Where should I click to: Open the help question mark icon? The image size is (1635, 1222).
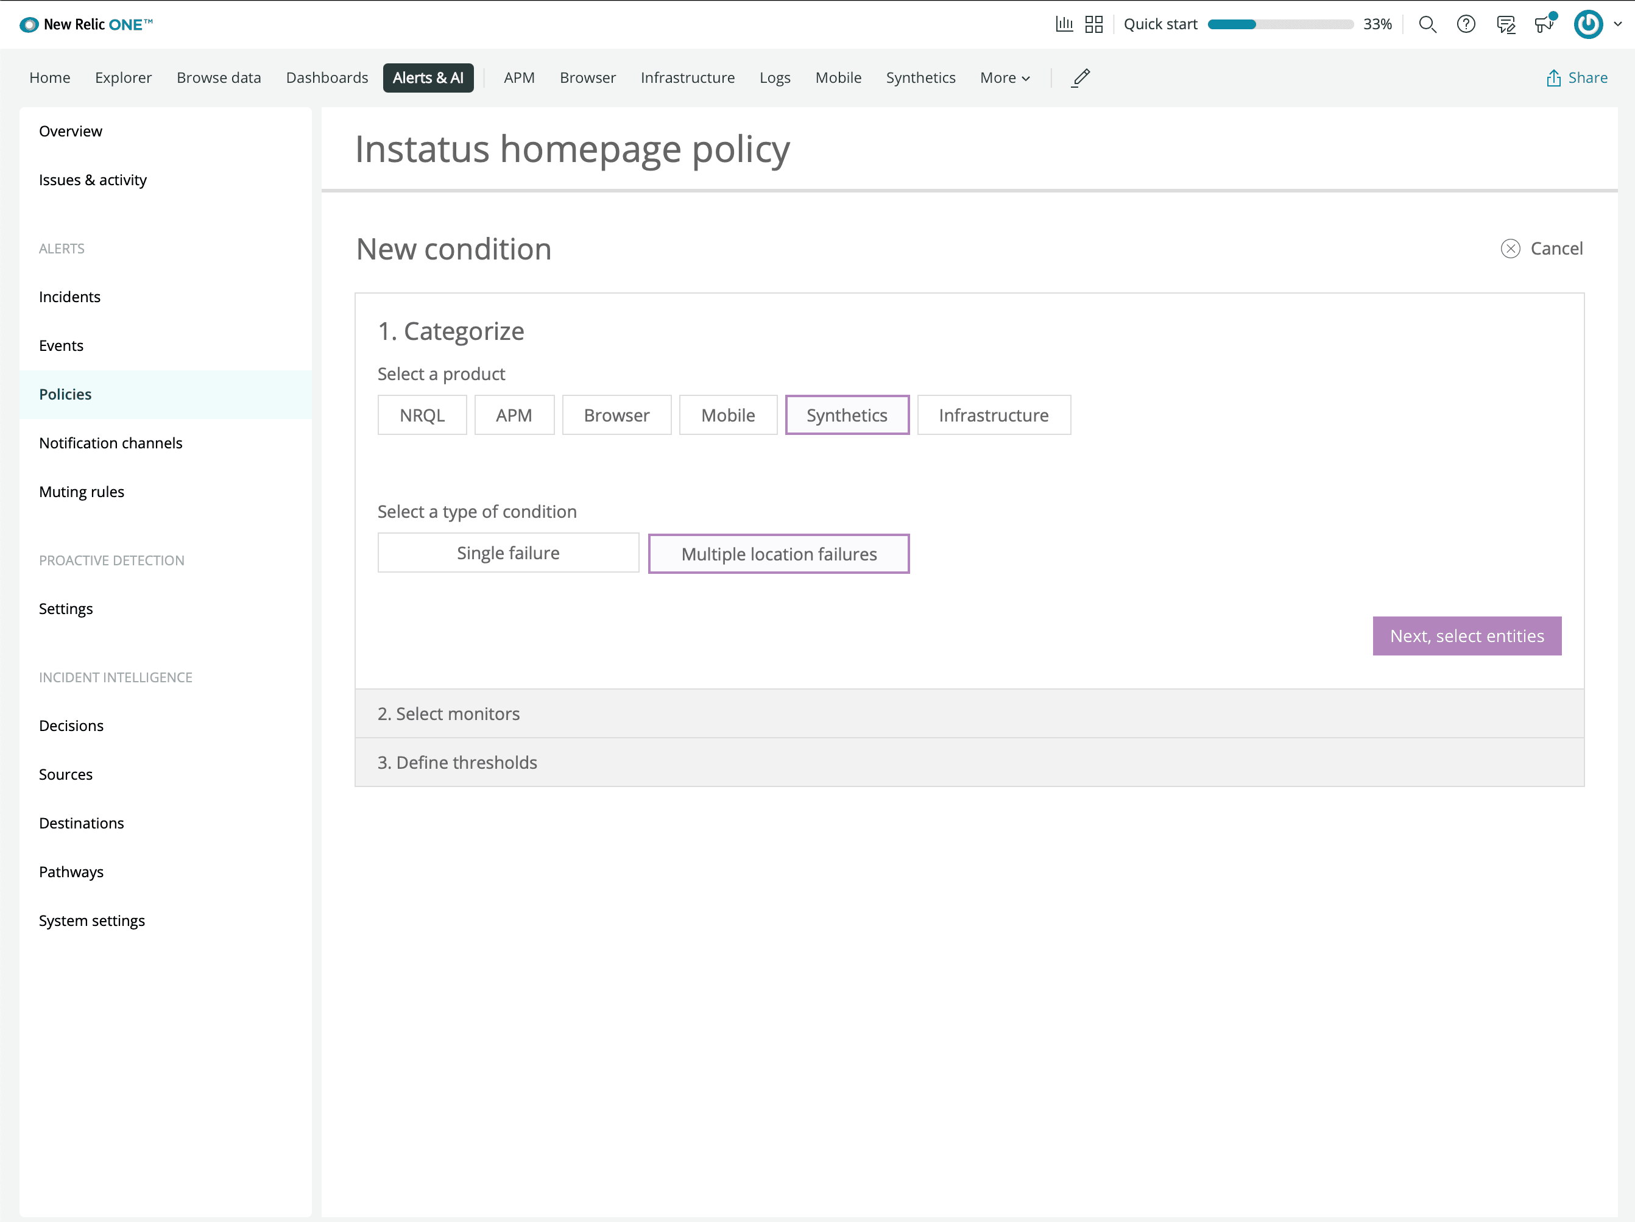pos(1466,24)
